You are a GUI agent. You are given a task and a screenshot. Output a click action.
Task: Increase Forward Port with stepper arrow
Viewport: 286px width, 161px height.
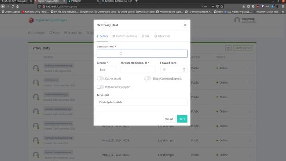[x=184, y=68]
